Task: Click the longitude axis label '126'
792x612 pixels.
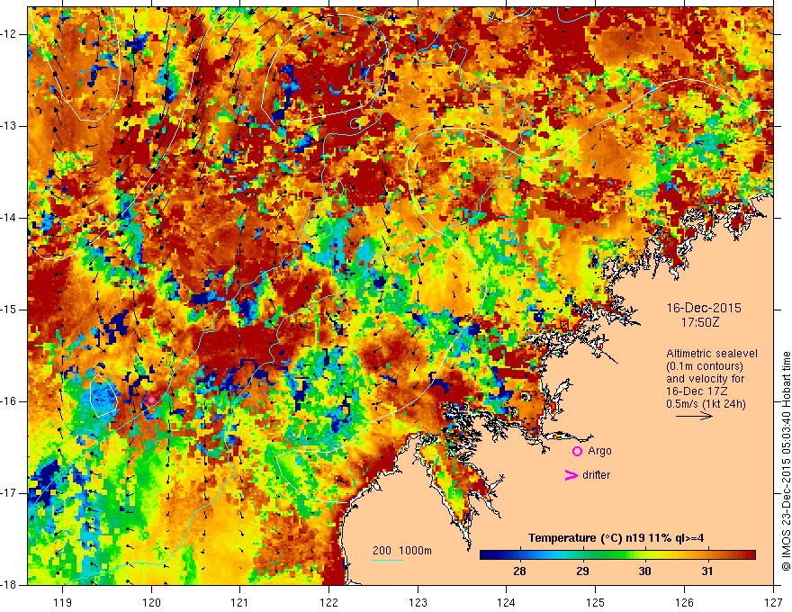Action: [x=684, y=602]
